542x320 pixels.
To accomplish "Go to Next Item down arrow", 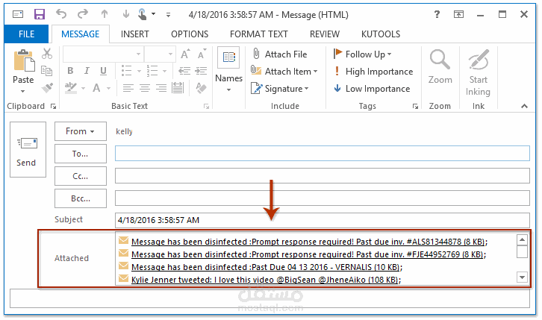I will pyautogui.click(x=126, y=14).
